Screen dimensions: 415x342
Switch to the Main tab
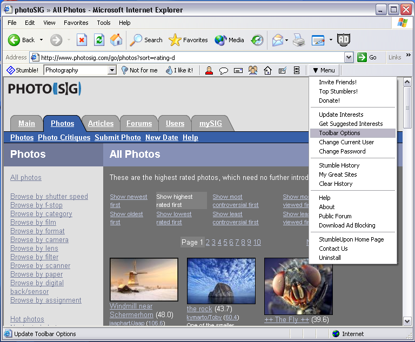pos(26,123)
